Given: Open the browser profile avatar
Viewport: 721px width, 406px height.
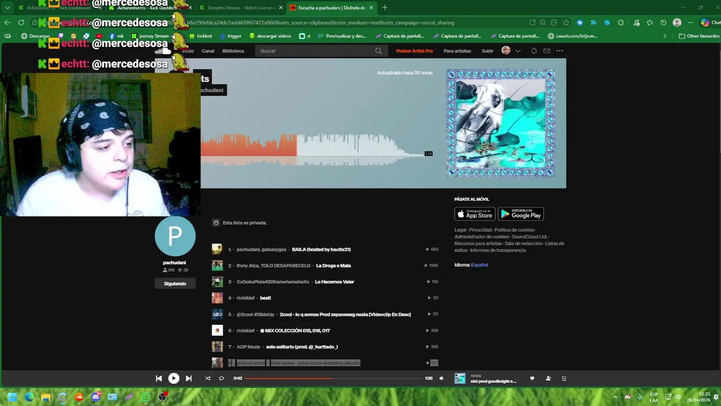Looking at the screenshot, I should tap(677, 23).
